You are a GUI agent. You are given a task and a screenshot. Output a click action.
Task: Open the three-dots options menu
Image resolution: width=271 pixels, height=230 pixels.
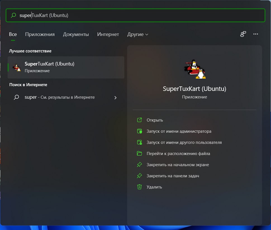pyautogui.click(x=256, y=34)
